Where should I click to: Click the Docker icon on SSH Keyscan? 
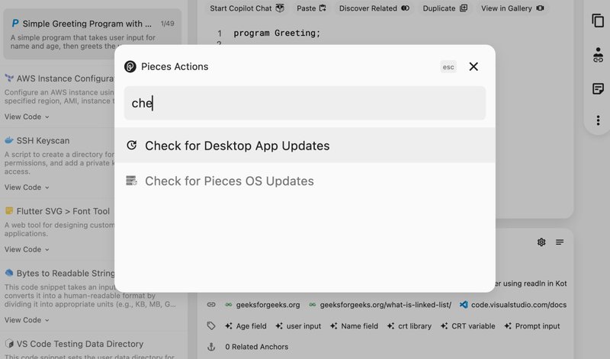[x=9, y=140]
